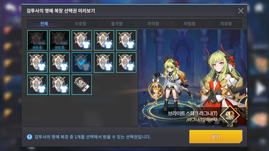
Task: Show the 마법형 category tab
Action: point(189,24)
